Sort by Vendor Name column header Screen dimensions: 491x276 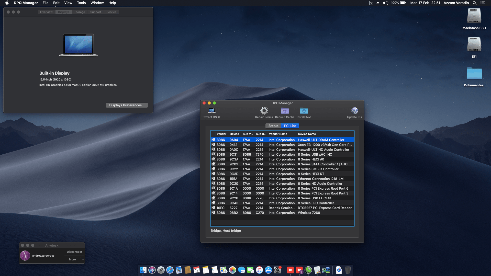click(282, 134)
